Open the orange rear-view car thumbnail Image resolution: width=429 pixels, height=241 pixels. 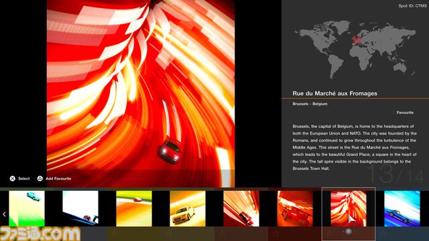coord(295,208)
